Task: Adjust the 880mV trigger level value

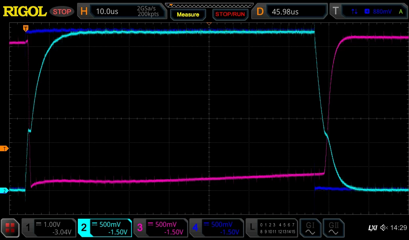Action: point(382,12)
